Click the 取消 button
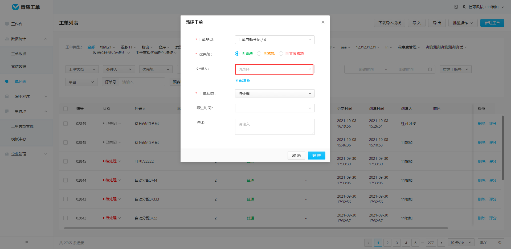511x249 pixels. 296,156
